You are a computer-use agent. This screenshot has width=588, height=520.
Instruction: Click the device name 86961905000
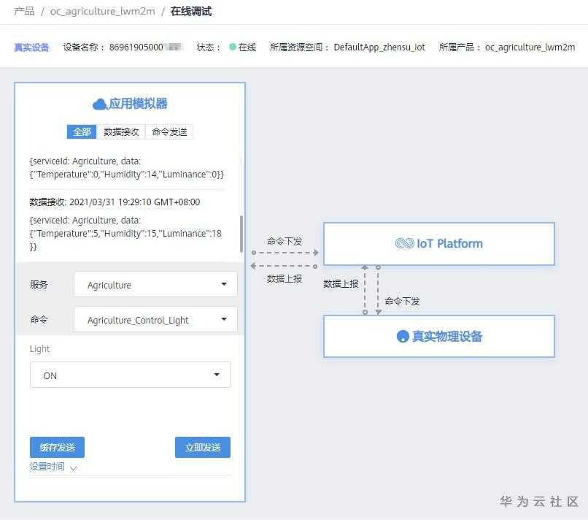145,47
